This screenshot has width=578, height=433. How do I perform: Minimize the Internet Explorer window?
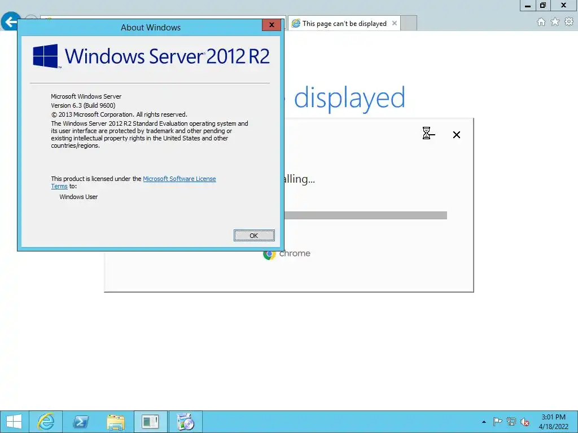coord(528,6)
